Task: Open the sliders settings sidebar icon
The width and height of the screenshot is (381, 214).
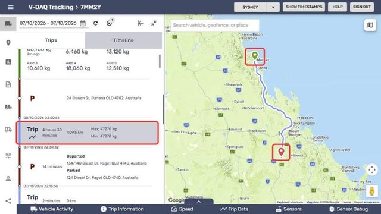Action: 8,156
